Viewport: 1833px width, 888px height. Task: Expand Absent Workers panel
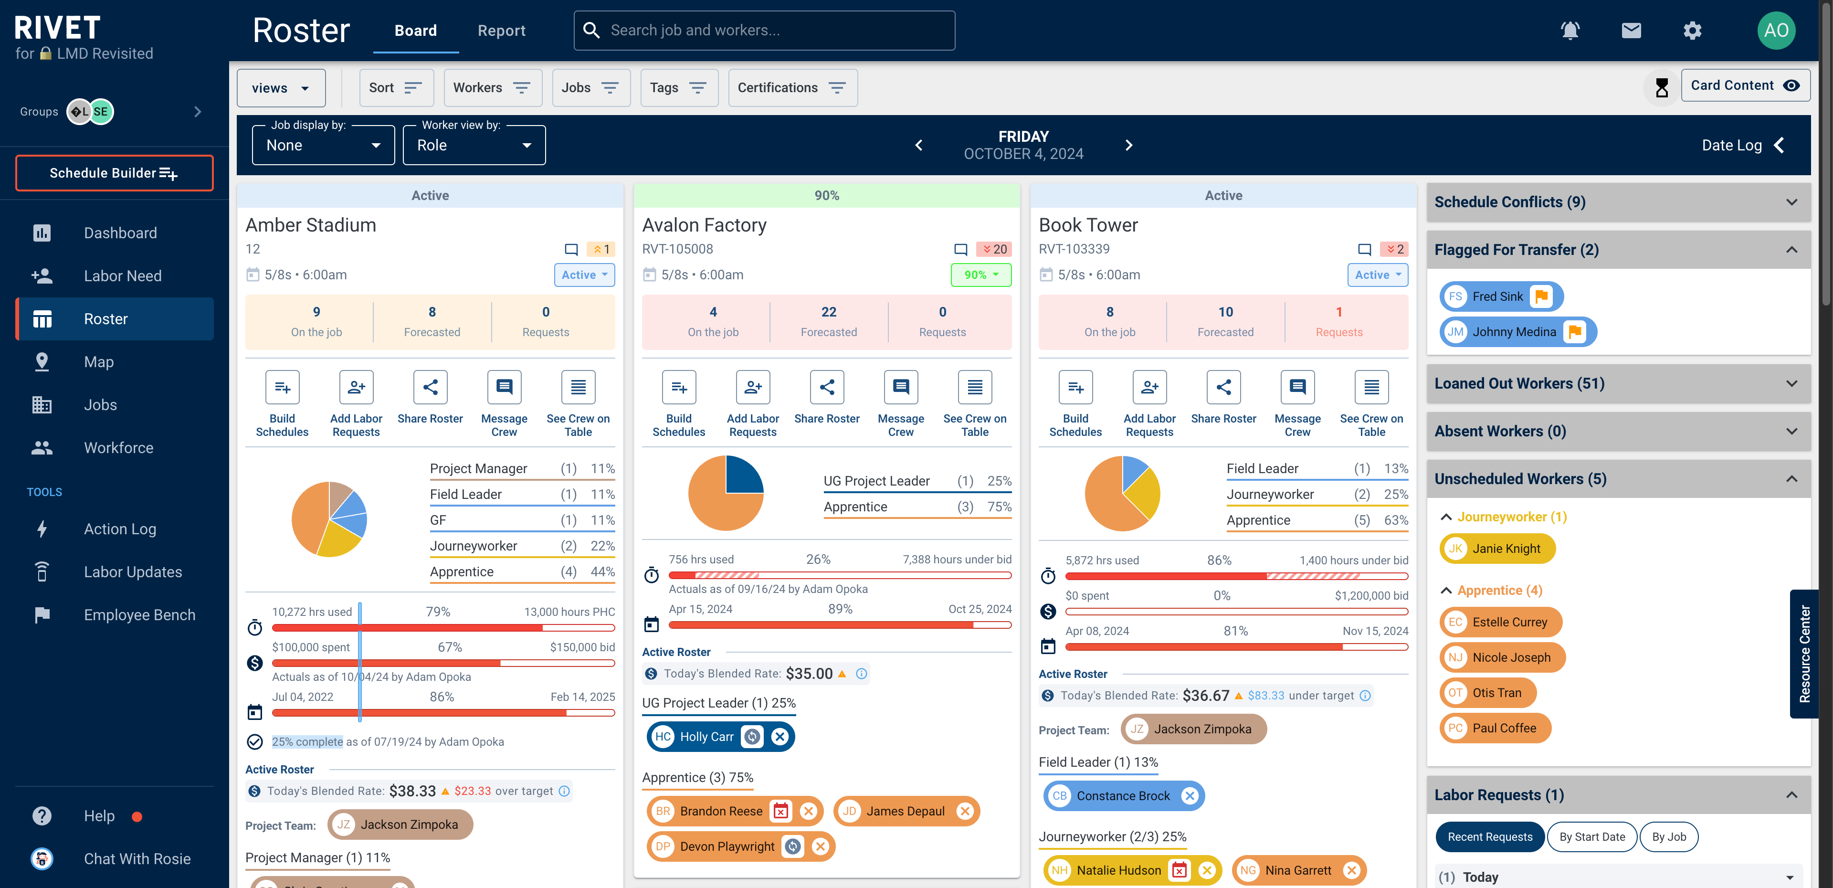1618,431
